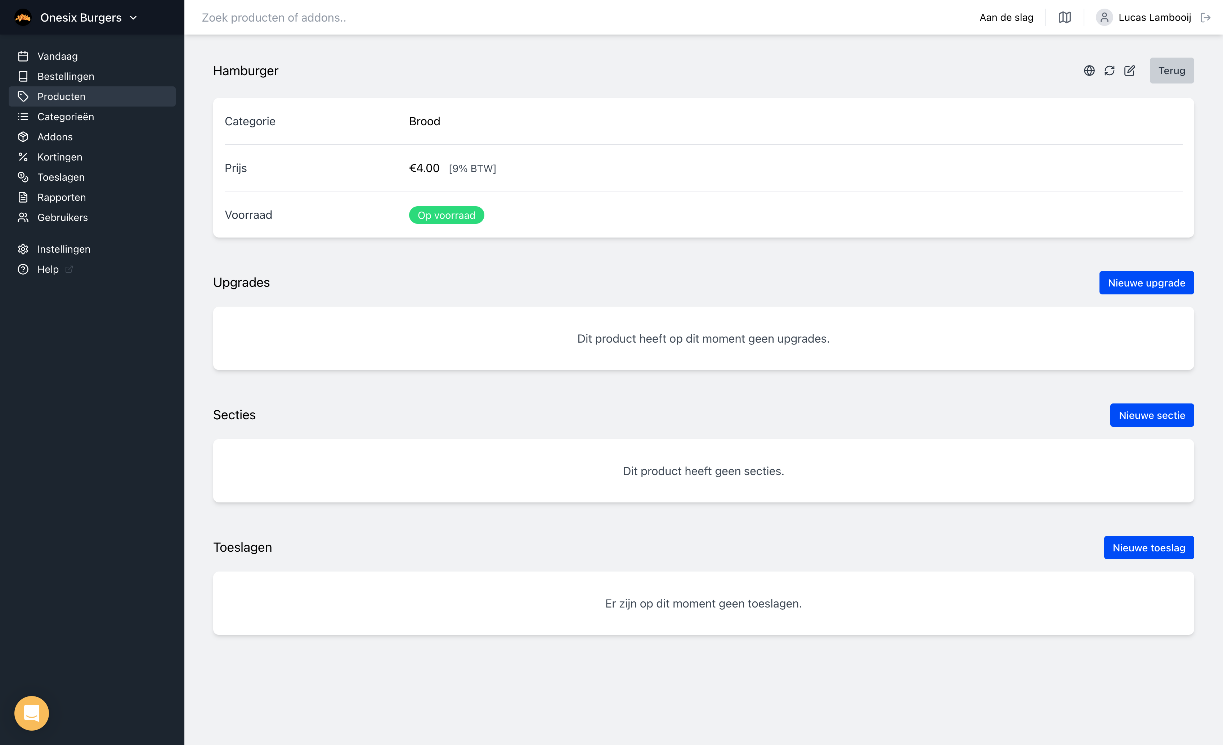Go to Vandaag in sidebar
The height and width of the screenshot is (745, 1223).
click(92, 56)
